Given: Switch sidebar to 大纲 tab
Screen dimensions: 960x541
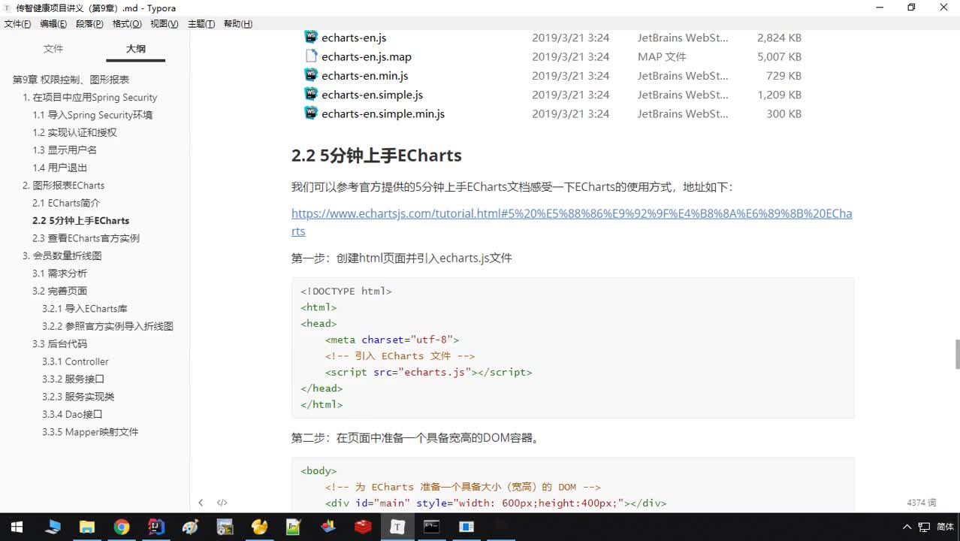Looking at the screenshot, I should click(136, 49).
